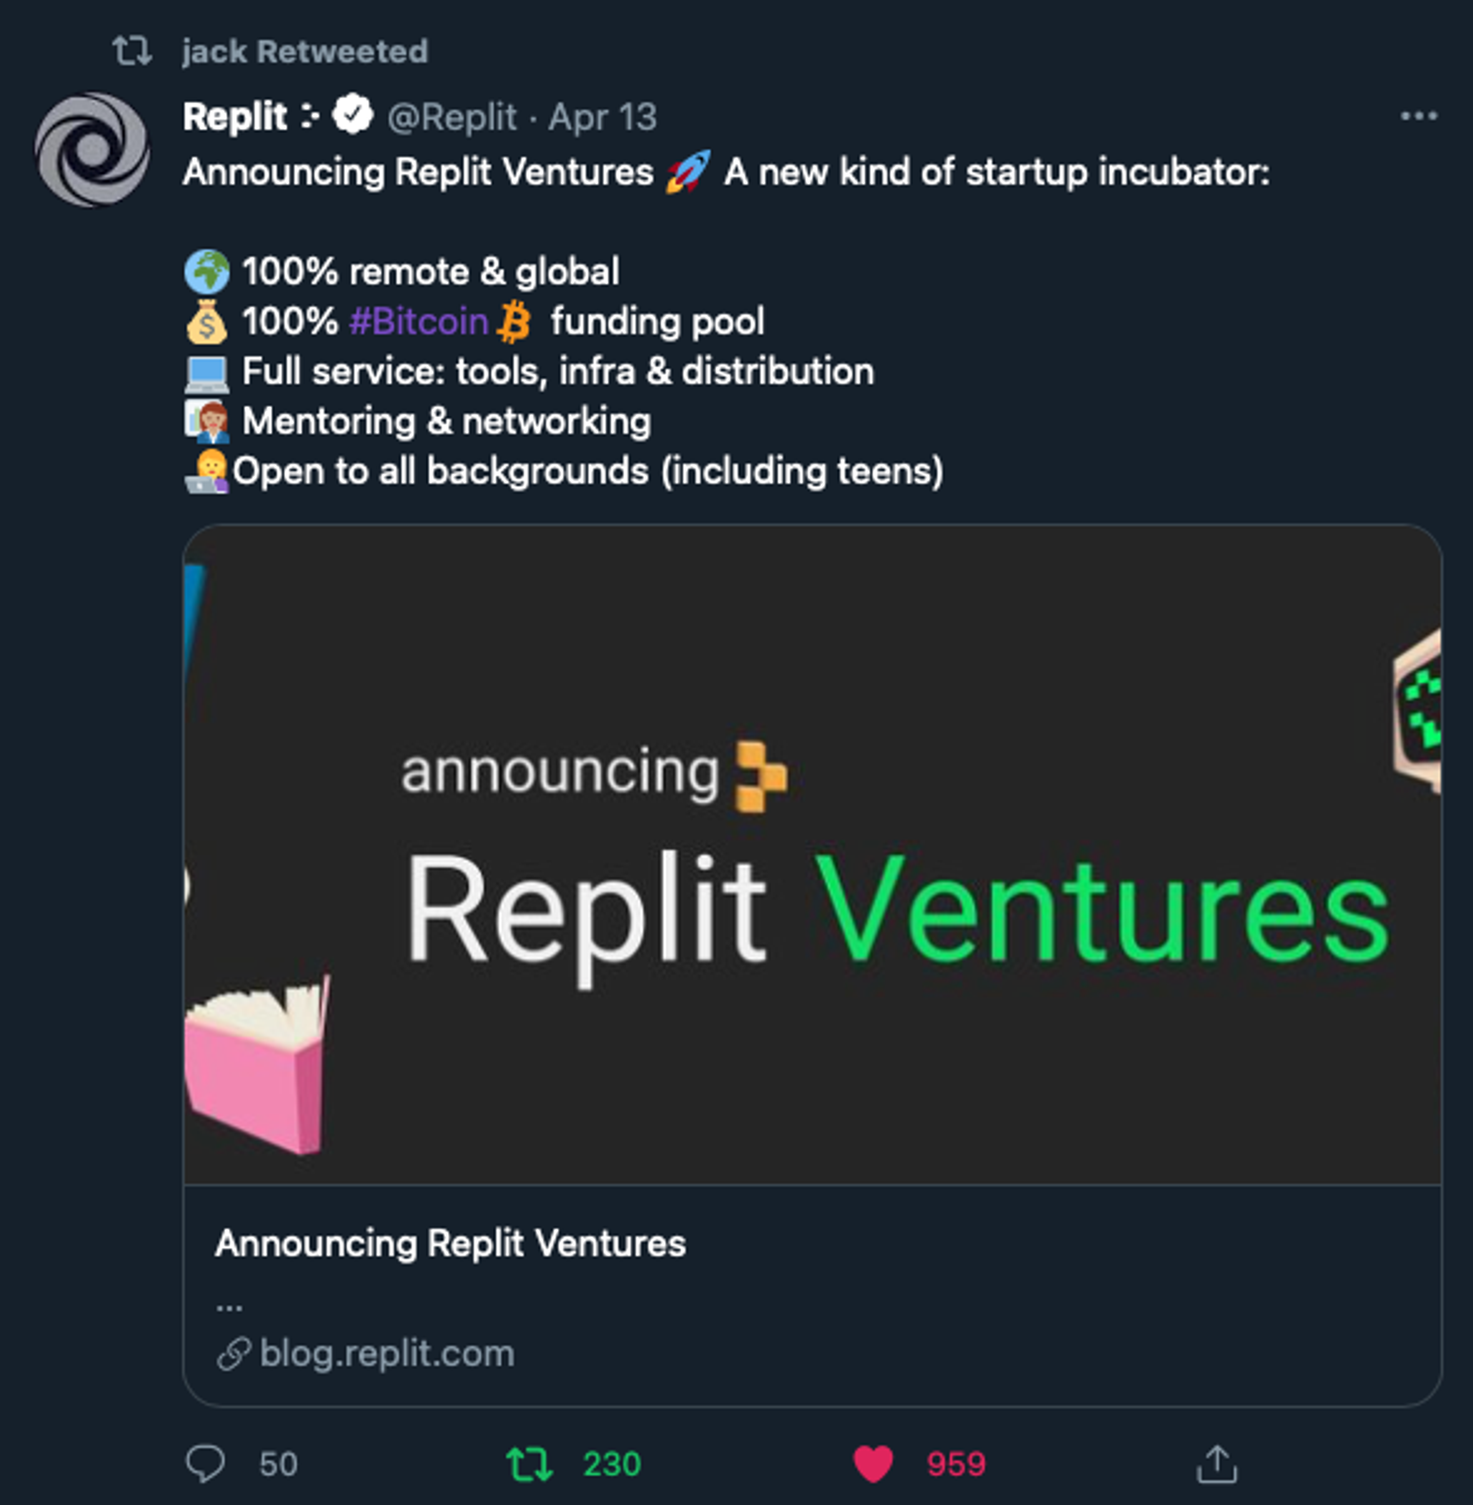
Task: Open the blog.replit.com link
Action: (387, 1354)
